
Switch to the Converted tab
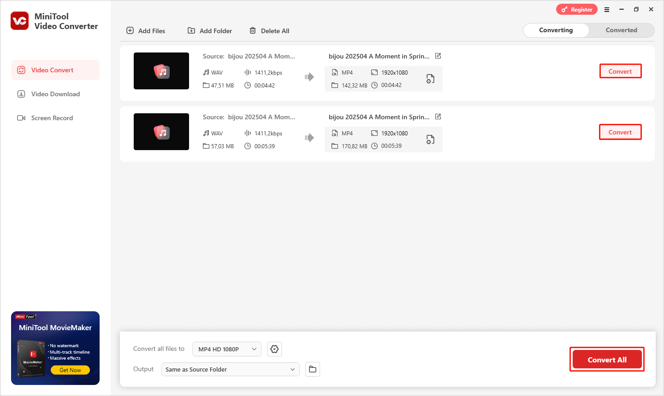(621, 30)
